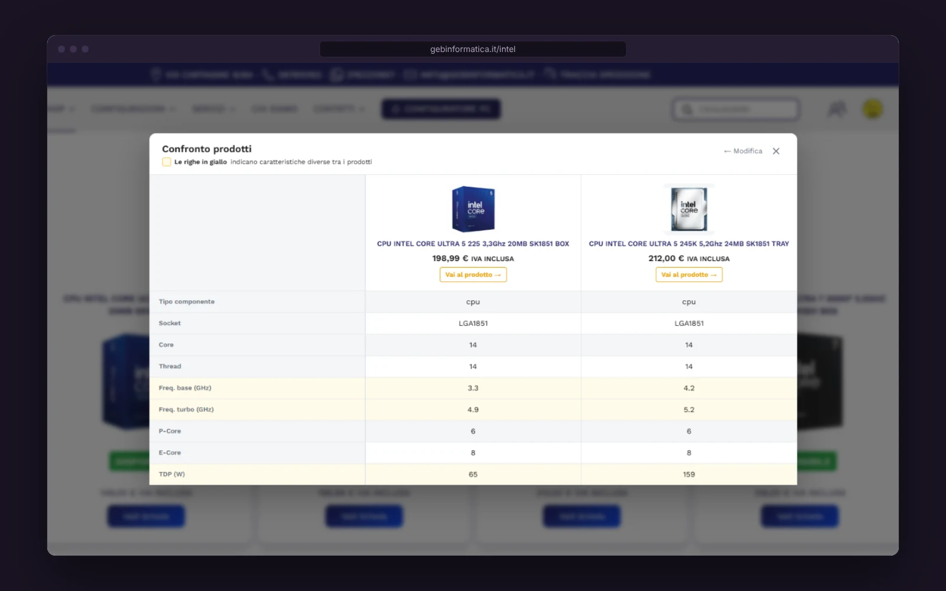Click the CPU INTEL CORE ULTRA 5 225 title
Image resolution: width=946 pixels, height=591 pixels.
click(x=473, y=243)
